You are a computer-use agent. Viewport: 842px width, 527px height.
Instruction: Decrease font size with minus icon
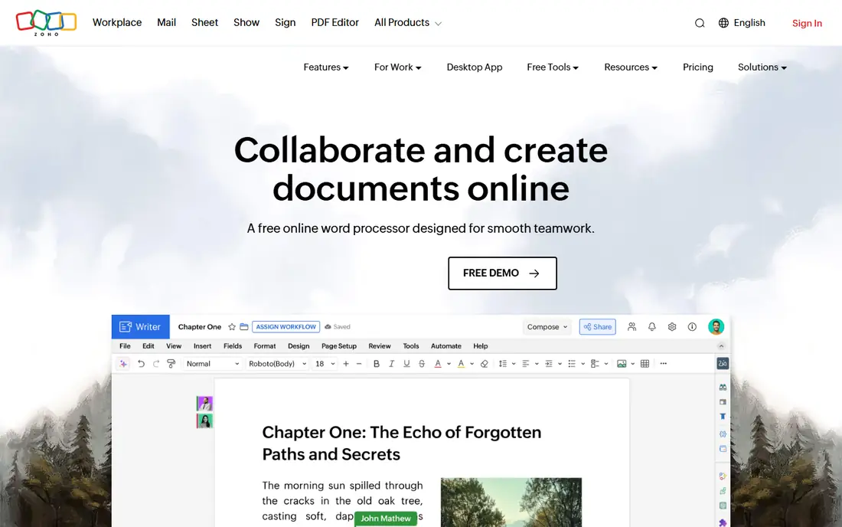(359, 364)
